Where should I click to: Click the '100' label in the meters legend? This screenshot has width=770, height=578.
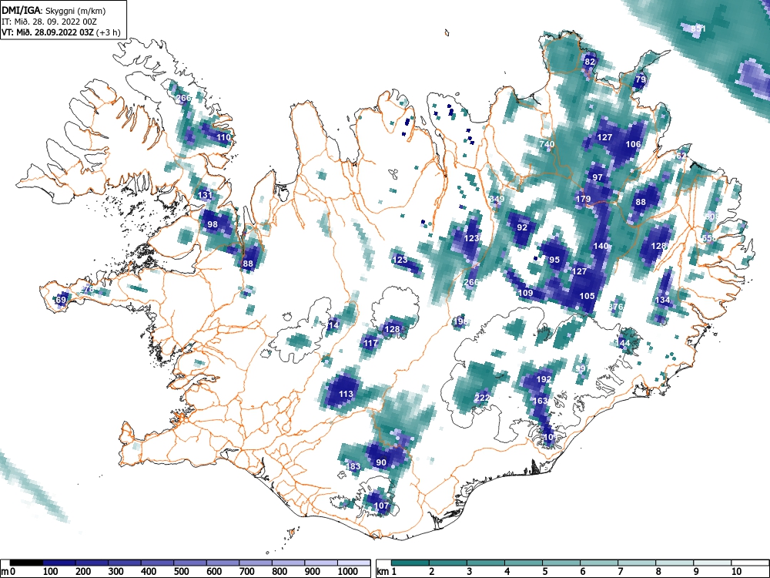(x=50, y=572)
